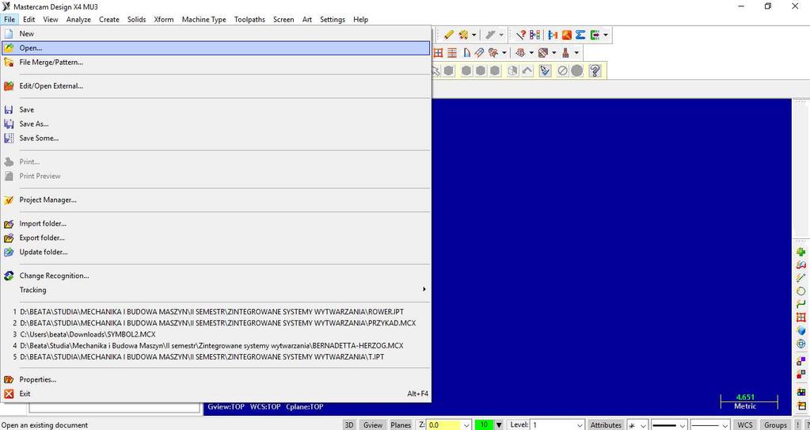Open the Toolpaths menu in menu bar

tap(249, 19)
